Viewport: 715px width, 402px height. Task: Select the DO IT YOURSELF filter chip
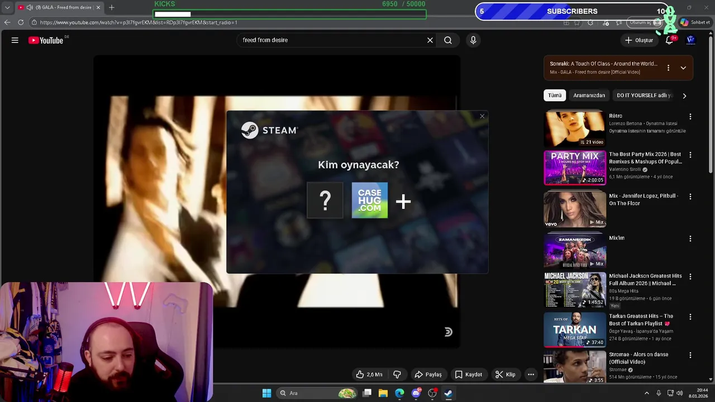(x=644, y=95)
